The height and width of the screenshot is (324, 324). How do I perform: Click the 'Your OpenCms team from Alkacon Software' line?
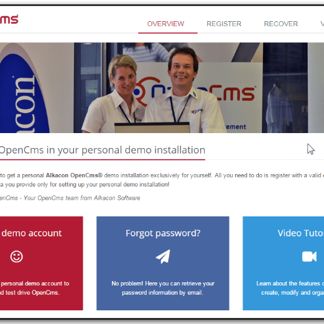click(82, 198)
